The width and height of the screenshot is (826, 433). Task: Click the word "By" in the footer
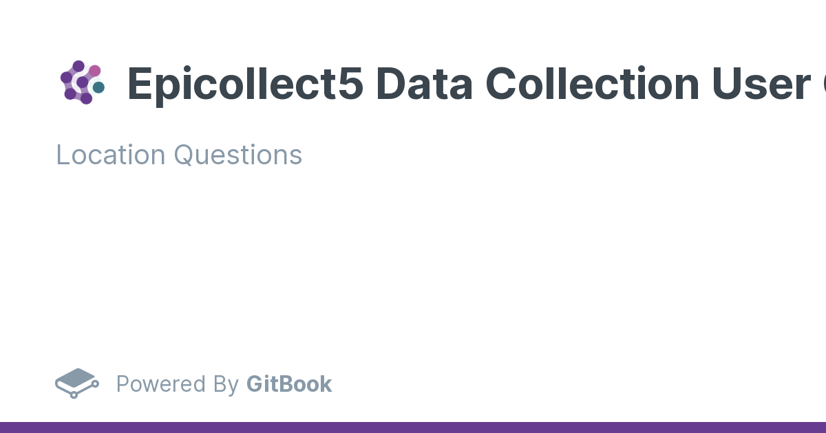(226, 384)
